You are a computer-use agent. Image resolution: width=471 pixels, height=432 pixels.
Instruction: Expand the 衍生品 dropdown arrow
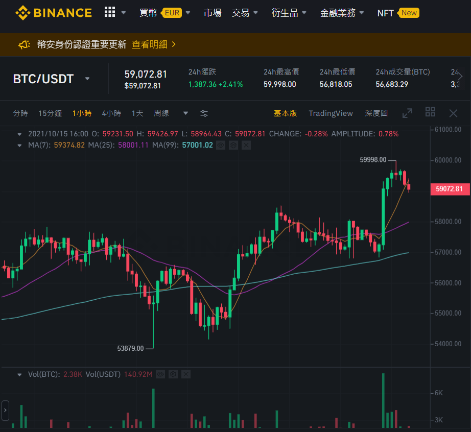304,13
